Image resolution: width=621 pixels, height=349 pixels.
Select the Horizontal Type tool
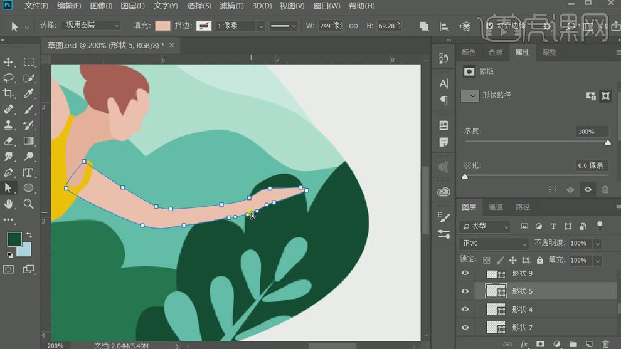28,172
